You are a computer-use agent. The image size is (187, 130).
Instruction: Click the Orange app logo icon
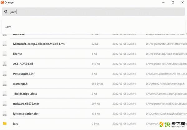(x=2, y=2)
